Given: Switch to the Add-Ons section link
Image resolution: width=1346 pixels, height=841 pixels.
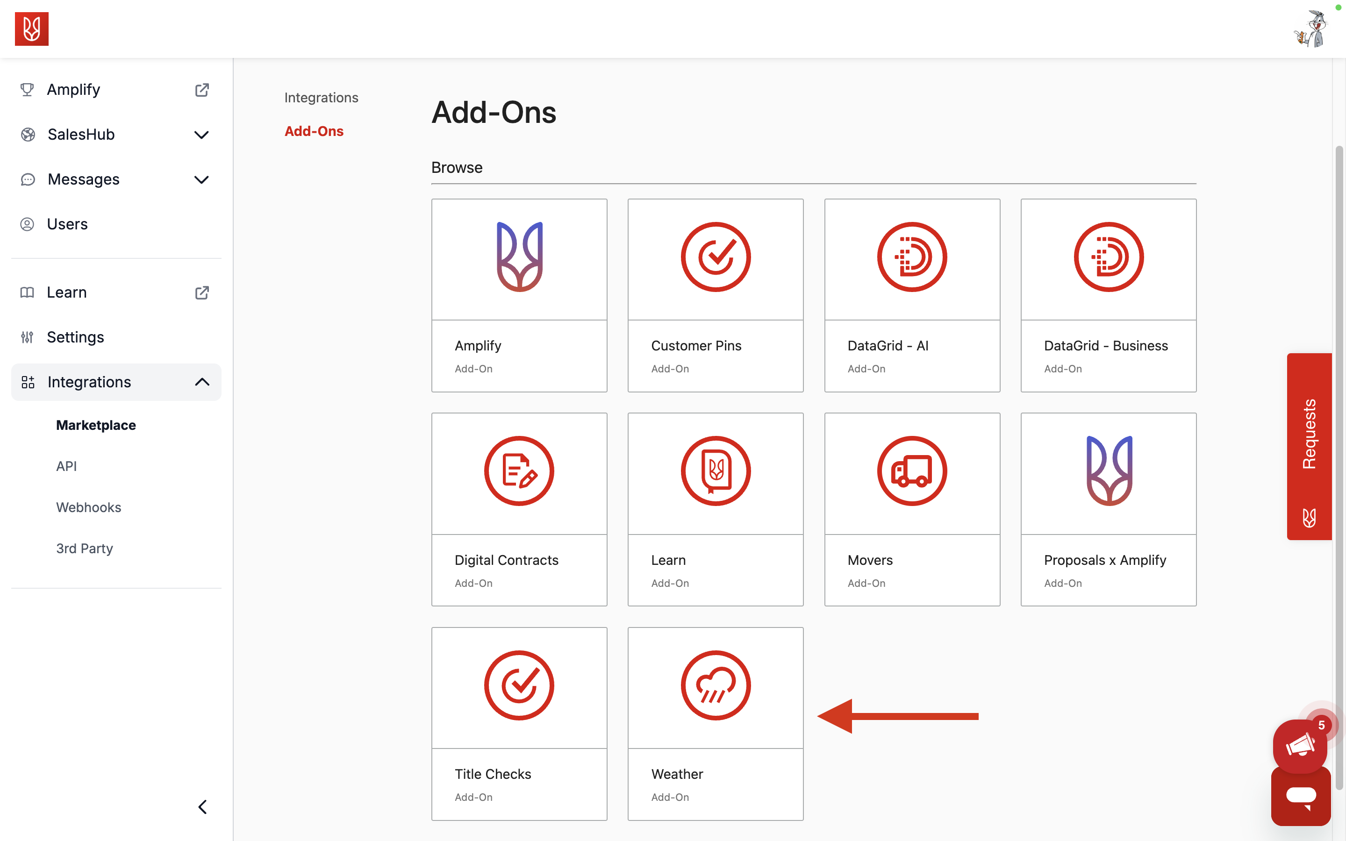Looking at the screenshot, I should click(x=314, y=131).
